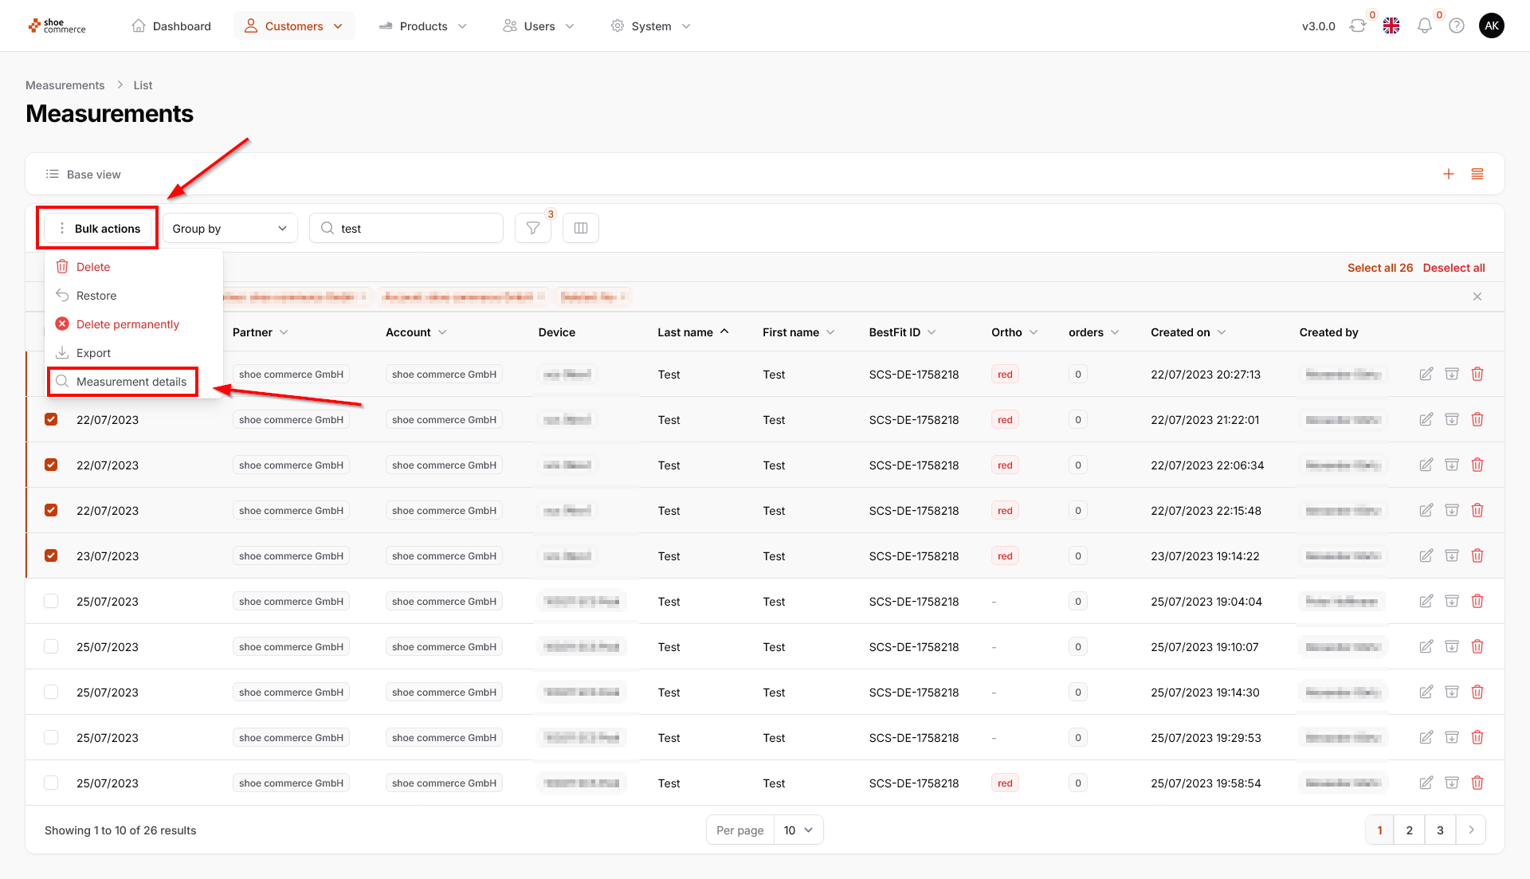Click the sync refresh icon in header

1358,26
